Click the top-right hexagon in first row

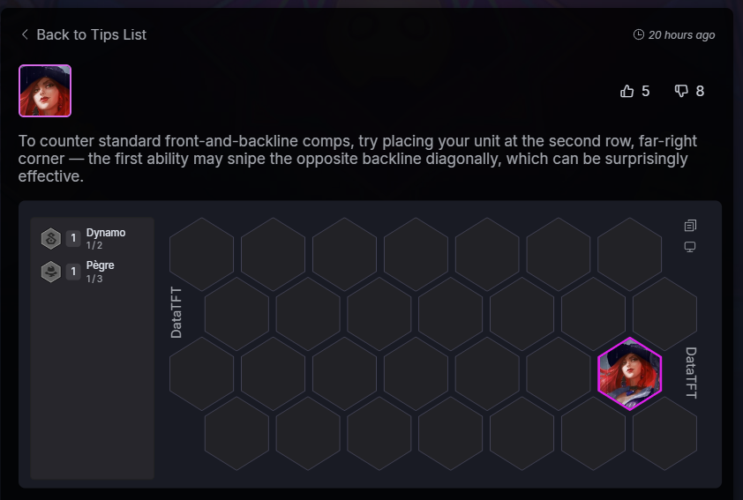[x=629, y=254]
